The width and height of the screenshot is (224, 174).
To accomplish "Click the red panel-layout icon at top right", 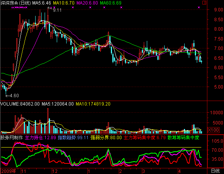I will [x=204, y=3].
